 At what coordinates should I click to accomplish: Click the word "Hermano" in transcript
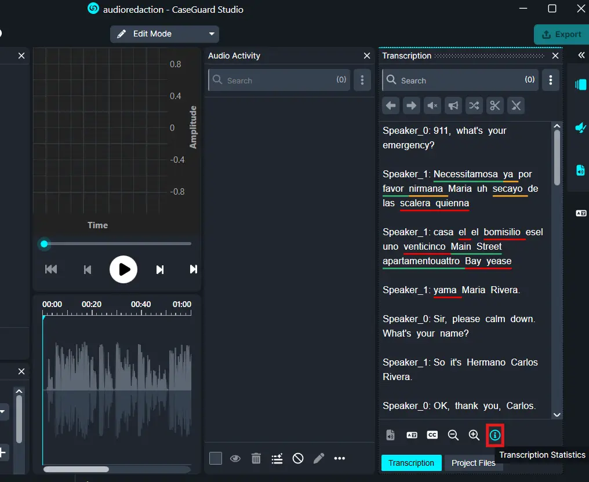click(x=486, y=362)
